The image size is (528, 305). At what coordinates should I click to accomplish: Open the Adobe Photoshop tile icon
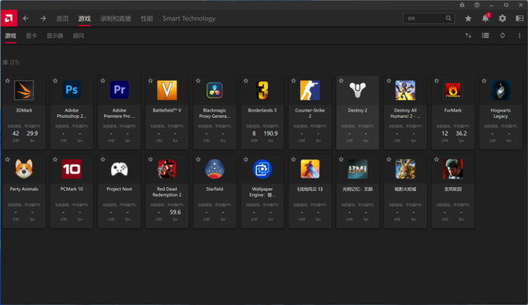[x=72, y=90]
